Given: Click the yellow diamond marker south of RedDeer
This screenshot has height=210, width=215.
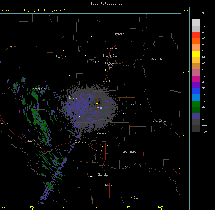Looking at the screenshot, I should point(106,70).
